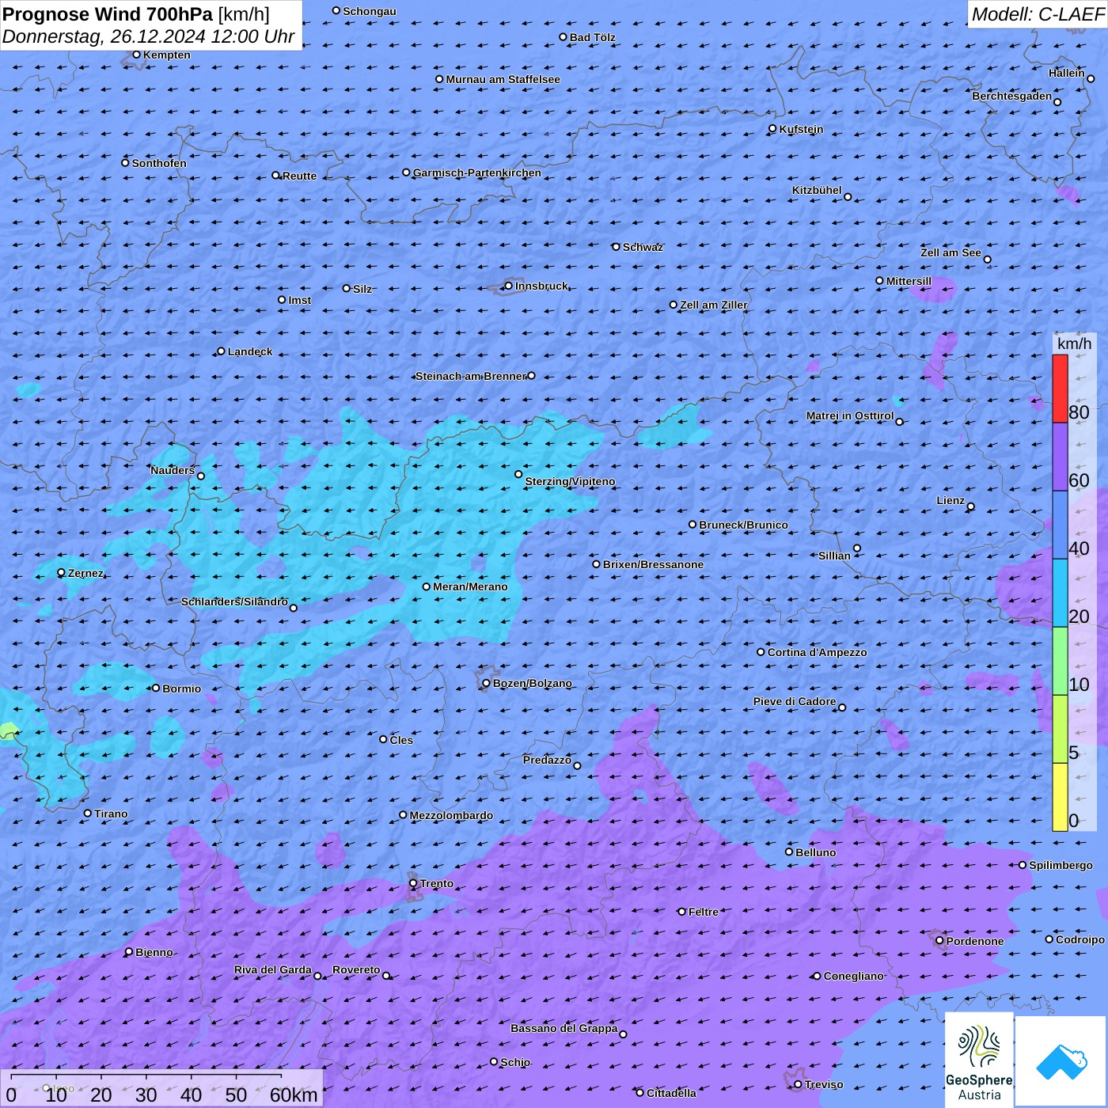The height and width of the screenshot is (1108, 1108).
Task: Click the cyan 20–40 km/h legend segment
Action: pyautogui.click(x=1060, y=594)
